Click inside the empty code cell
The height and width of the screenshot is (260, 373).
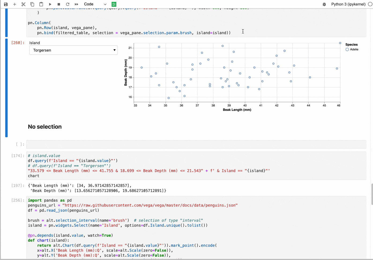click(196, 144)
